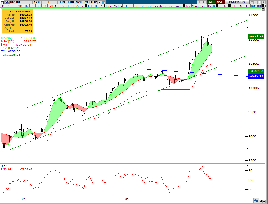Select the 20-minute period

coord(32,6)
